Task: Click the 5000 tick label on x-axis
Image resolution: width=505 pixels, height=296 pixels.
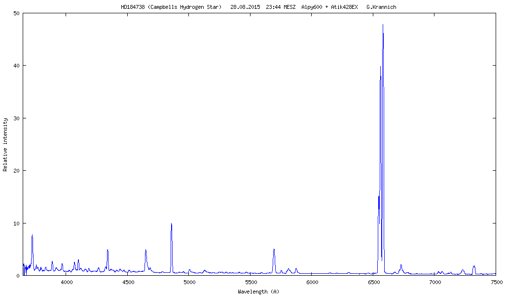Action: click(189, 282)
